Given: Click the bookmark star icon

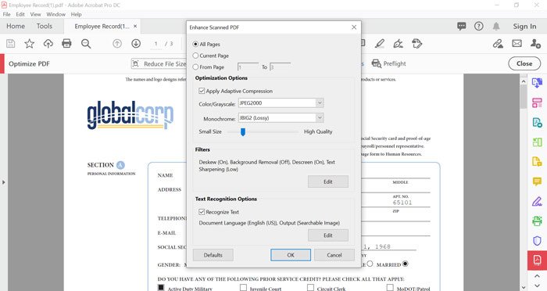Looking at the screenshot, I should (x=30, y=44).
